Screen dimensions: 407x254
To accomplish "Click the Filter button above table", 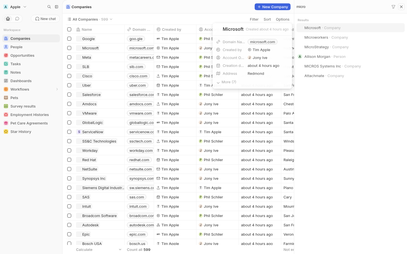I will [x=254, y=19].
